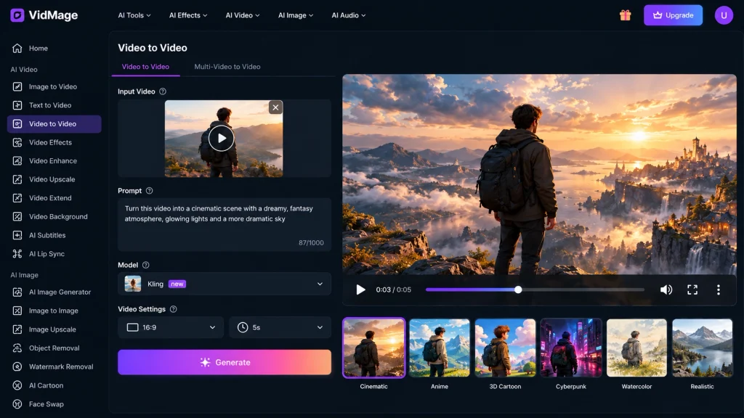Click the AI Cartoon sidebar icon
The height and width of the screenshot is (418, 744).
point(17,385)
